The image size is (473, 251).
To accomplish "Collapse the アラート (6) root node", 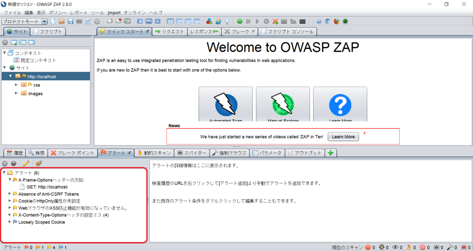I will pyautogui.click(x=4, y=173).
